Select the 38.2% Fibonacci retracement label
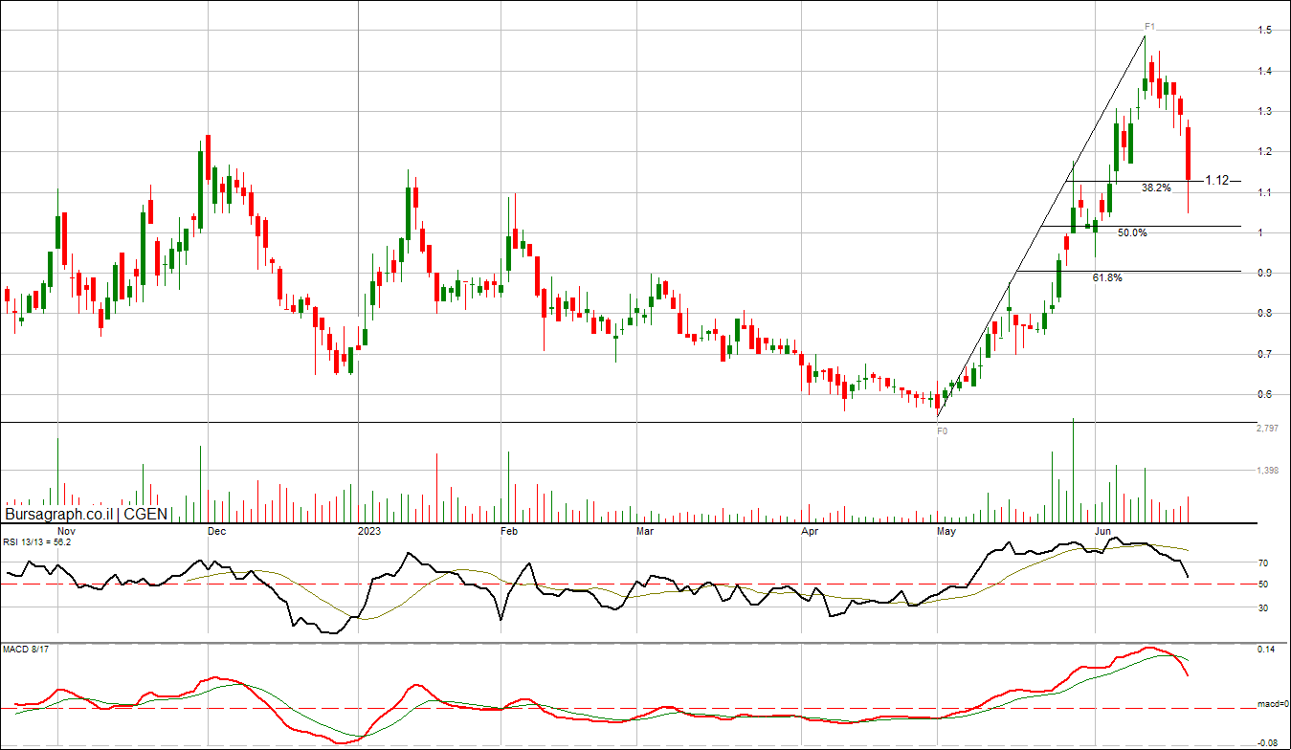The height and width of the screenshot is (750, 1291). click(1155, 188)
